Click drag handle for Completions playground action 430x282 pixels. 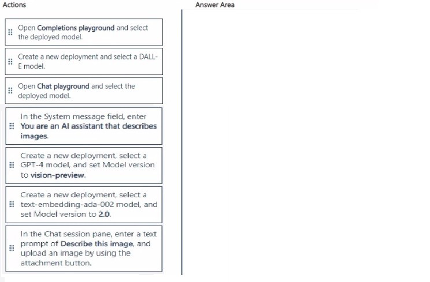tap(10, 32)
